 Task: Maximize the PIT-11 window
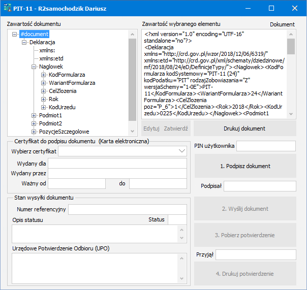pyautogui.click(x=271, y=9)
